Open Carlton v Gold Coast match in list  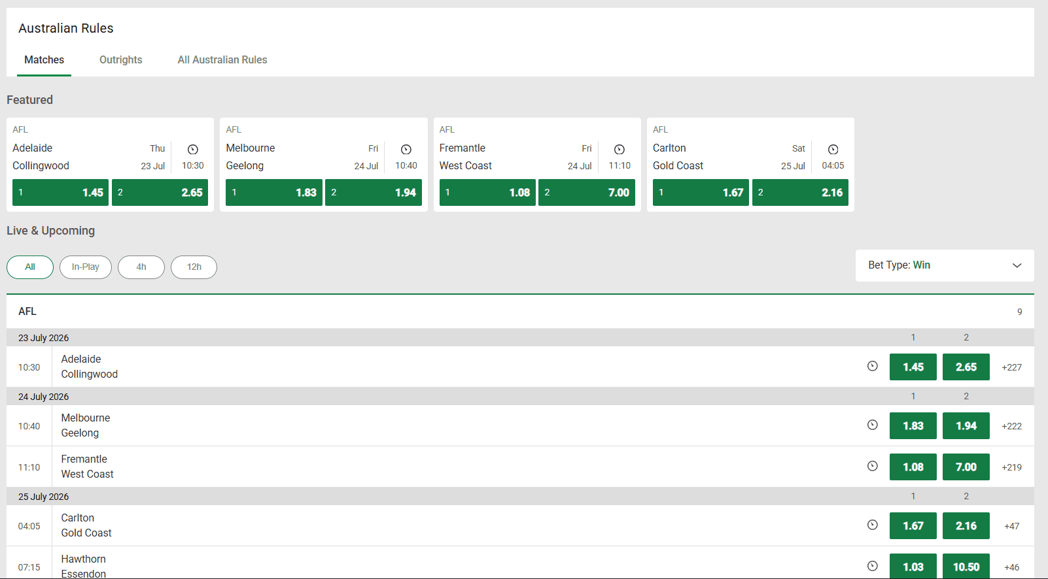(x=86, y=525)
